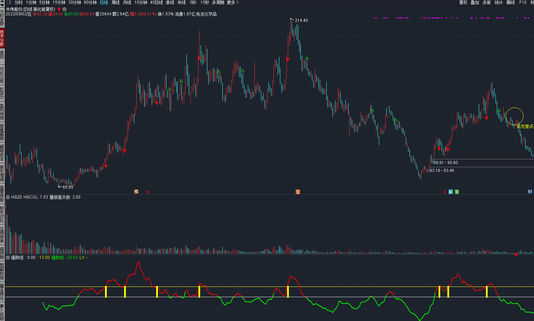This screenshot has width=534, height=321.
Task: Select the 5秒 period
Action: point(193,2)
